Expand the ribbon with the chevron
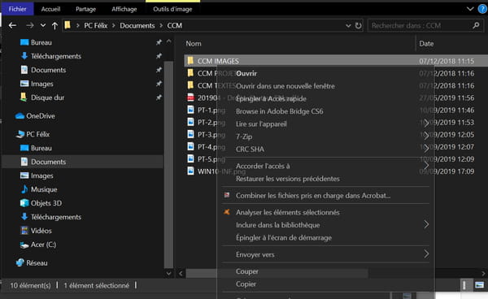This screenshot has width=488, height=299. point(470,9)
